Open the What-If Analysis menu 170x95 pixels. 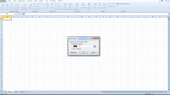89,7
